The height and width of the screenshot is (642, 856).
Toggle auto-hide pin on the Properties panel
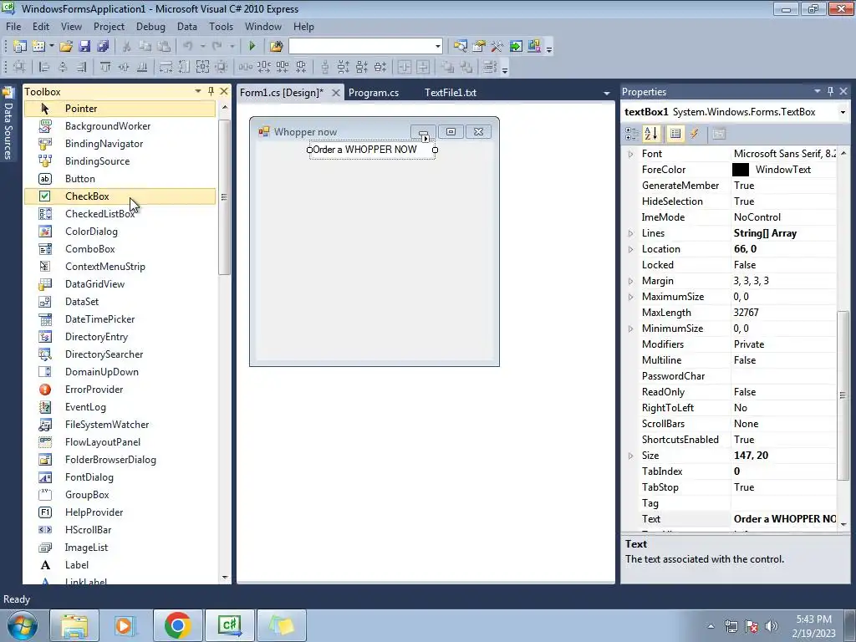coord(830,91)
